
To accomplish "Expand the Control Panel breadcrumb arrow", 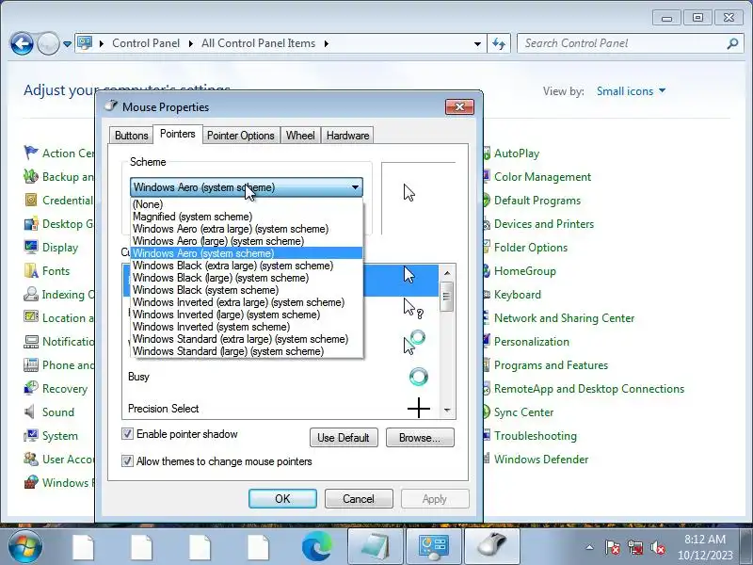I will 191,43.
